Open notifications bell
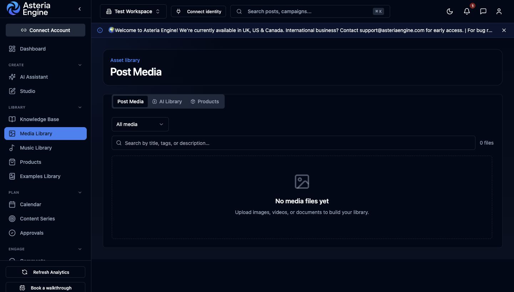Viewport: 514px width, 292px height. [467, 11]
